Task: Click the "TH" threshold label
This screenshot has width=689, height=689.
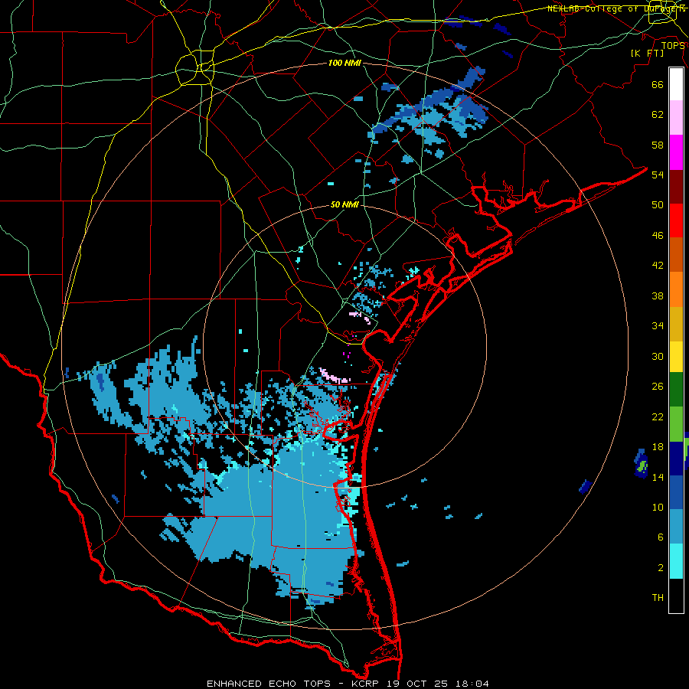Action: [658, 598]
